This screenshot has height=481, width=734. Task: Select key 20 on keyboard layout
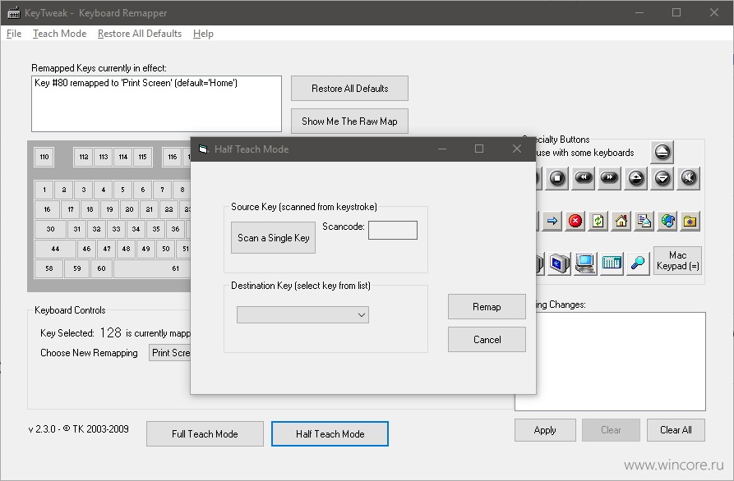click(129, 209)
